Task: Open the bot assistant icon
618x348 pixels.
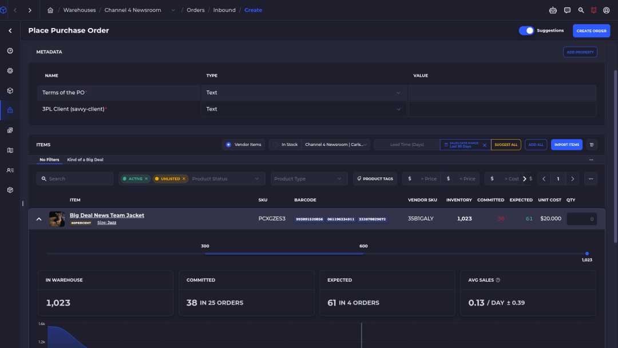Action: click(553, 10)
